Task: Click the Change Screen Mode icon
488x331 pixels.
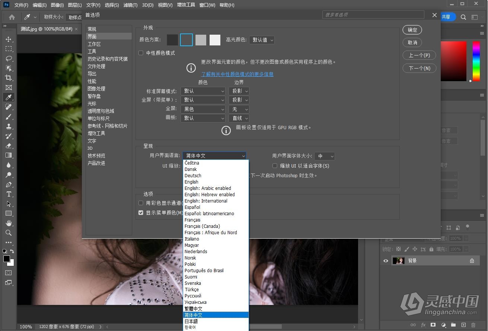Action: coord(9,283)
